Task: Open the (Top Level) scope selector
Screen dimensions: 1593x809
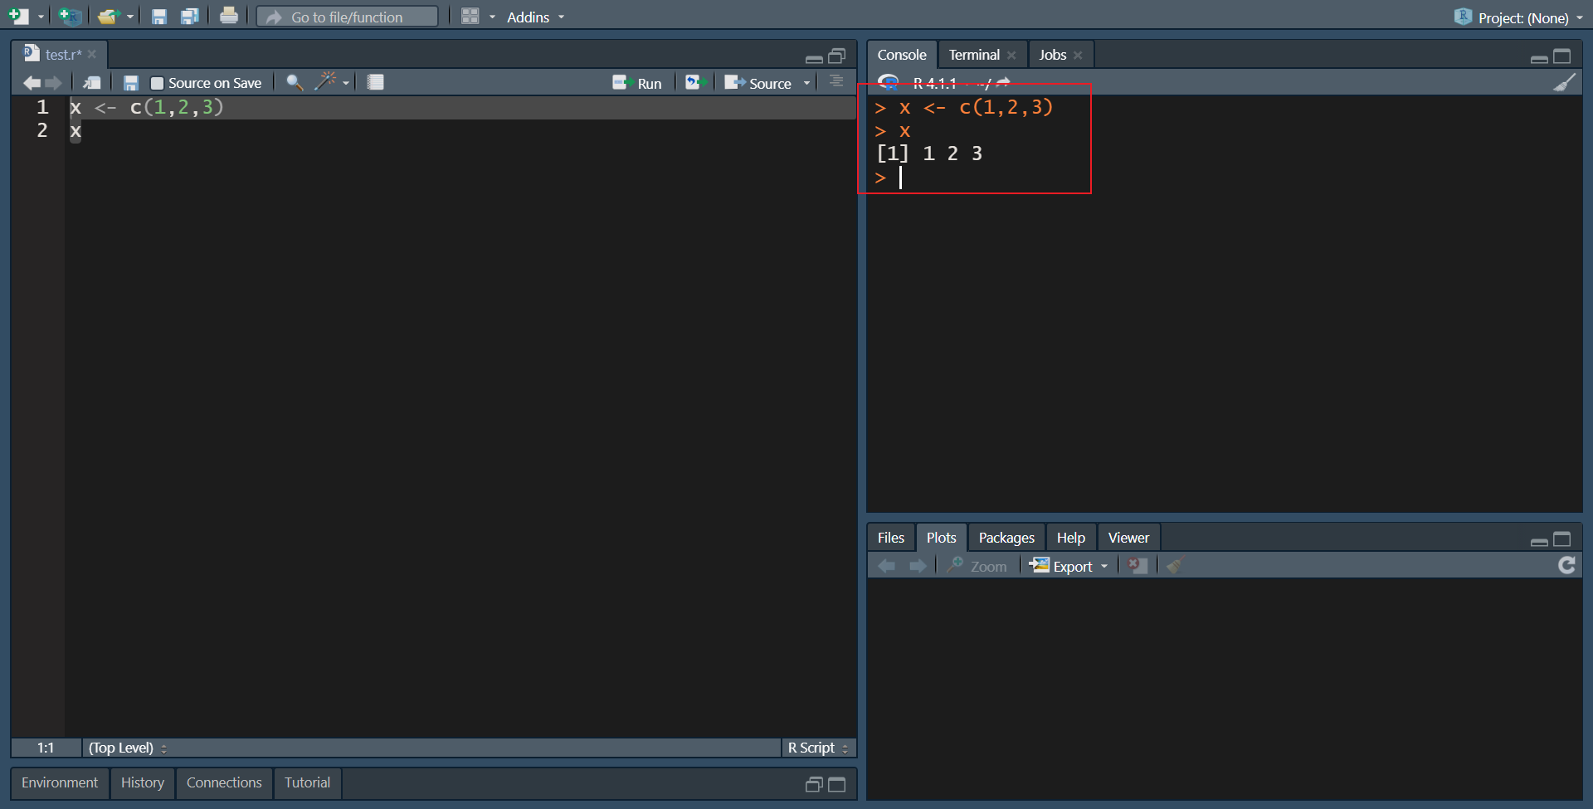Action: pos(128,748)
